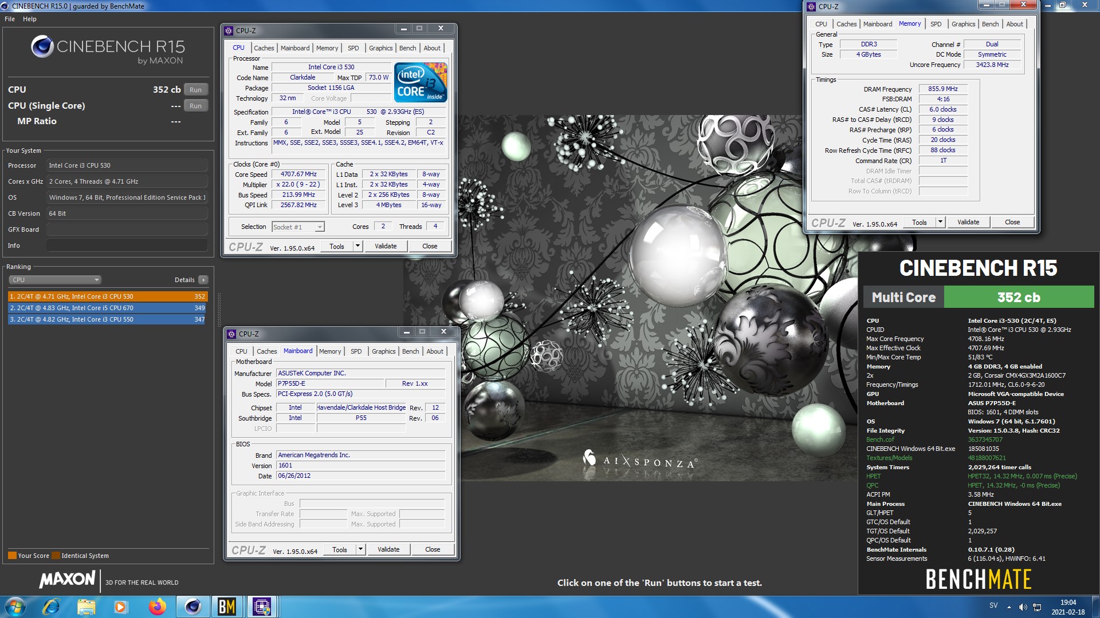Screen dimensions: 1100x618
Task: Open the volume speaker tray icon
Action: point(1023,607)
